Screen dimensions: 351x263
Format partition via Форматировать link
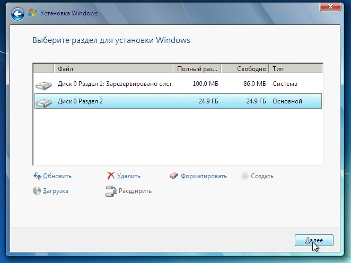coord(204,176)
